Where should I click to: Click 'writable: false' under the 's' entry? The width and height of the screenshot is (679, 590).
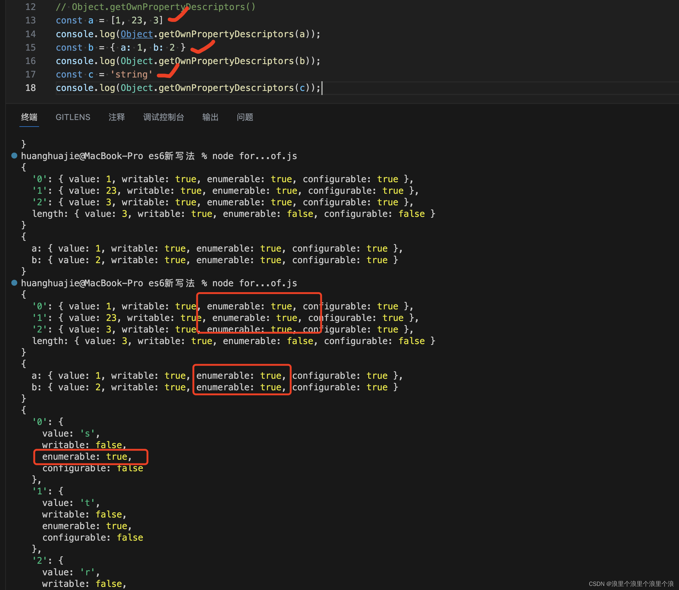coord(84,445)
